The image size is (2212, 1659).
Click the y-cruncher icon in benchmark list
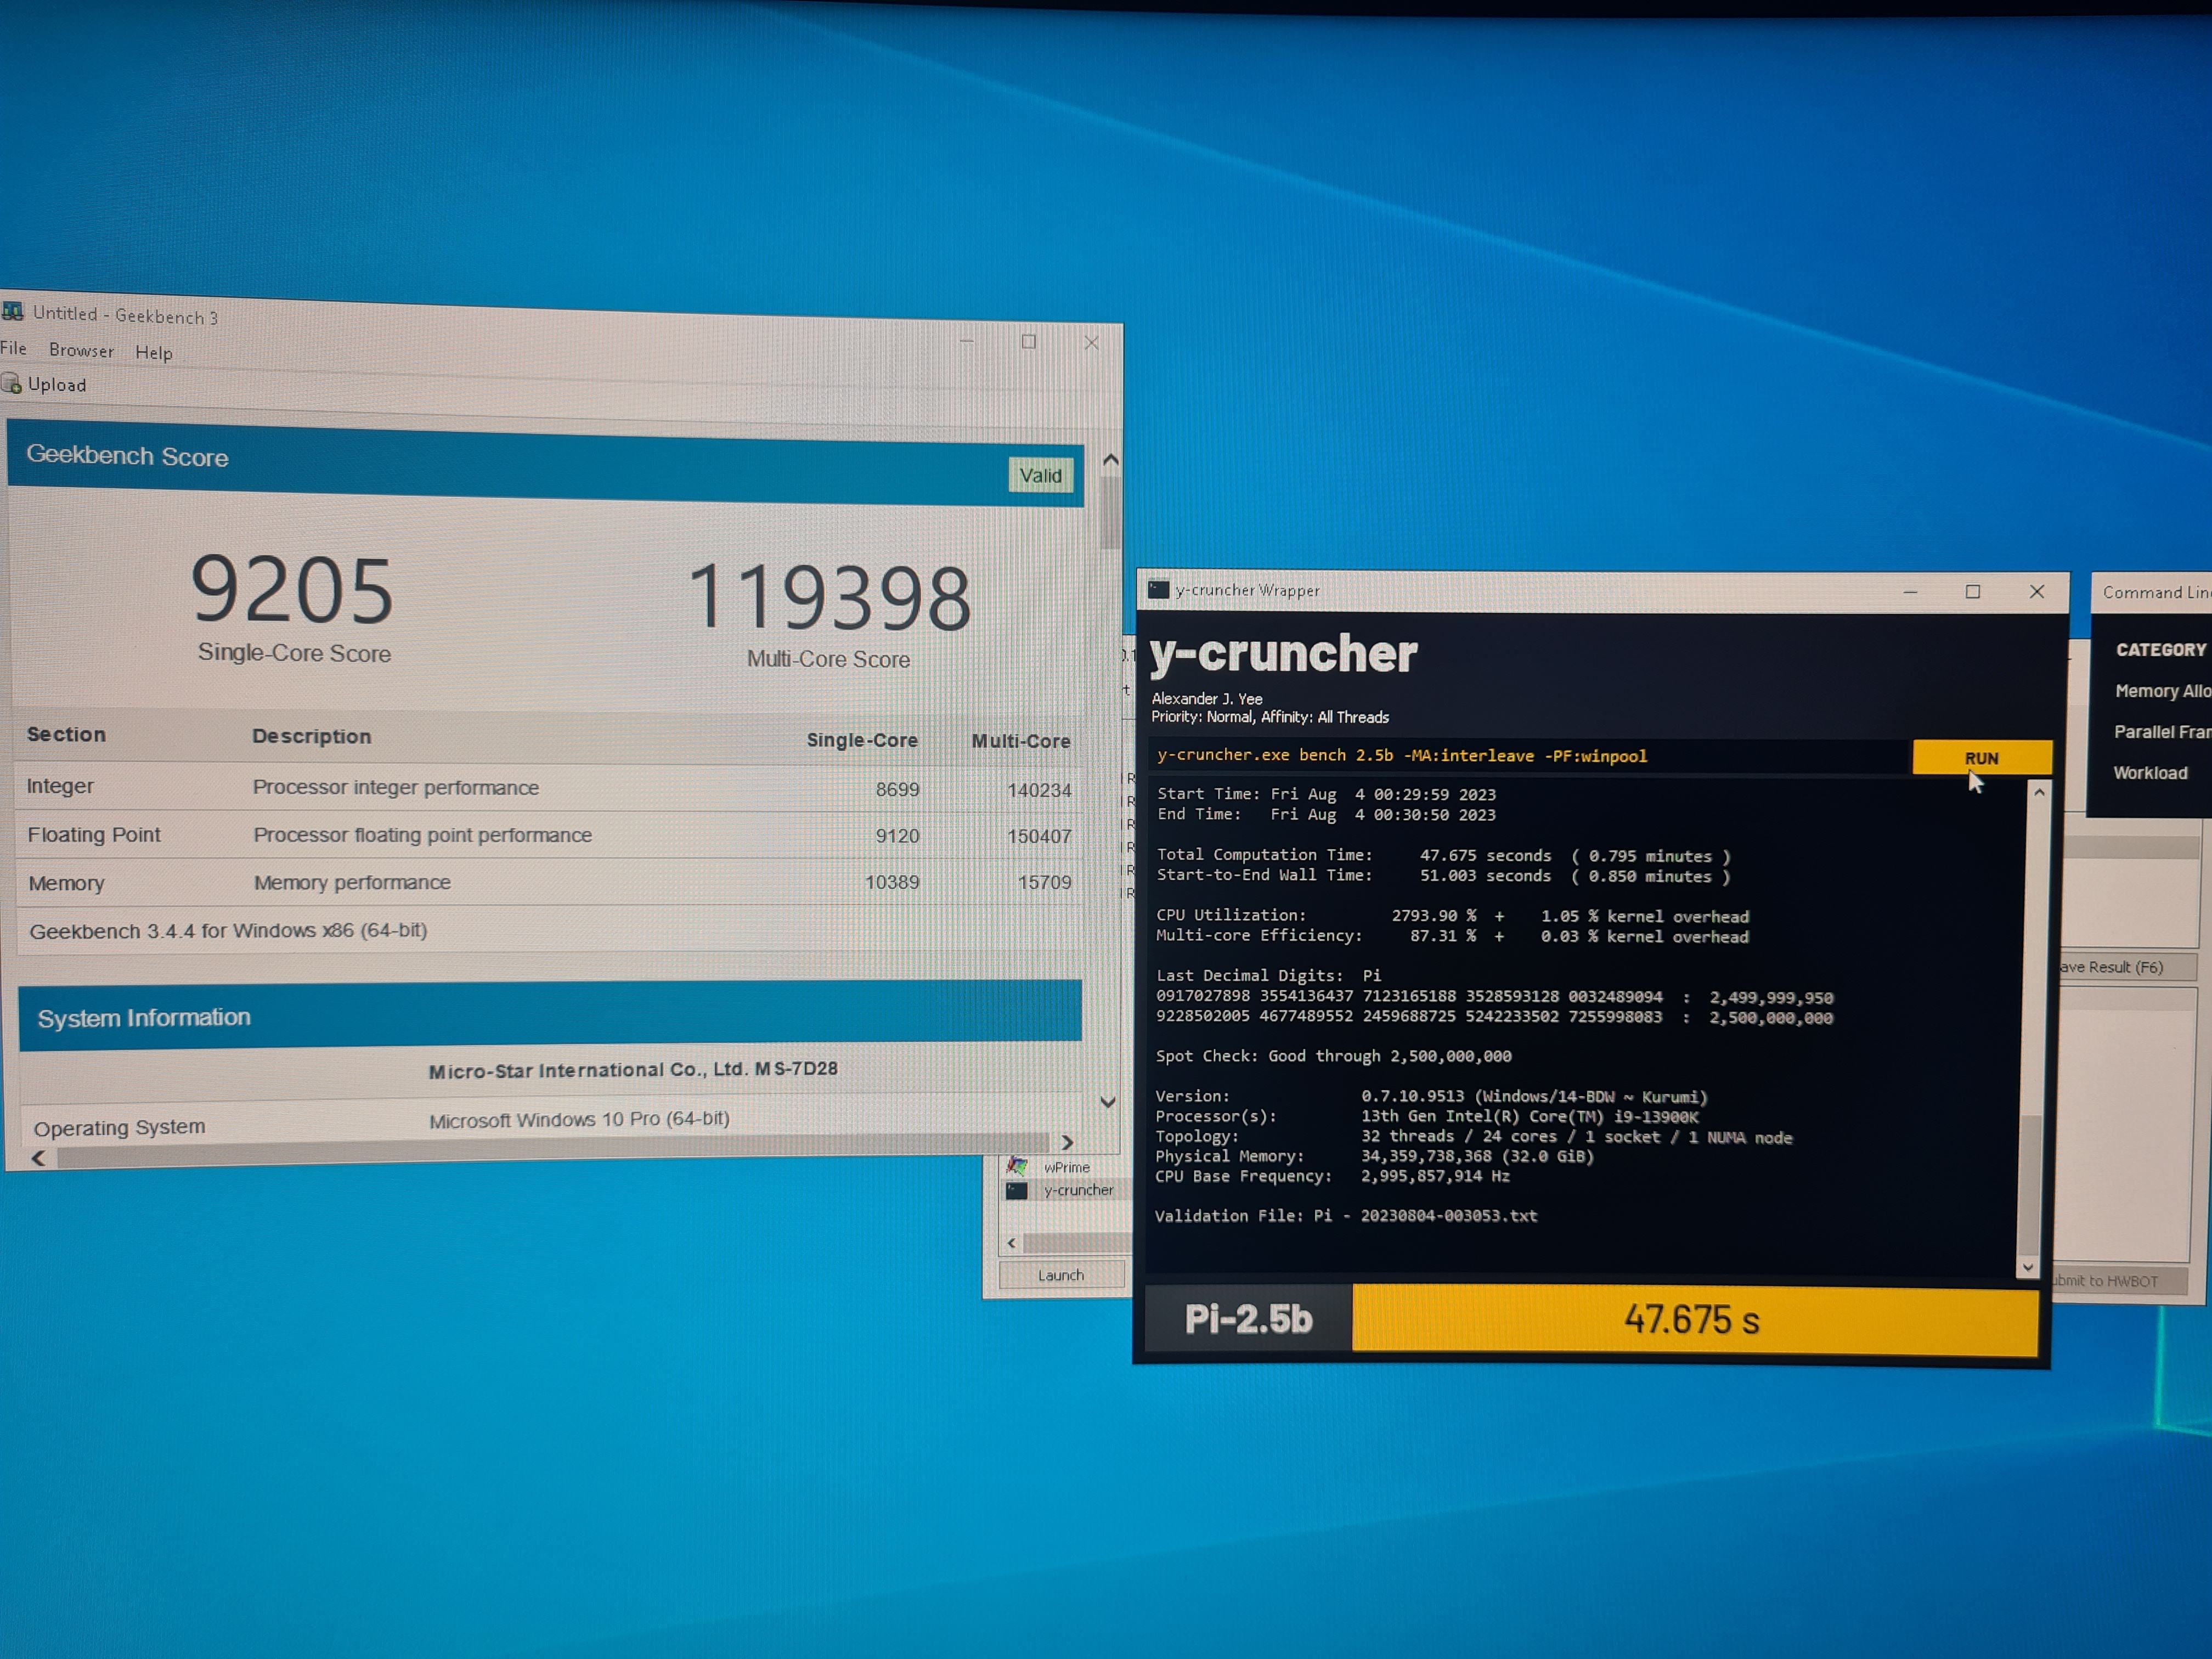point(1017,1190)
